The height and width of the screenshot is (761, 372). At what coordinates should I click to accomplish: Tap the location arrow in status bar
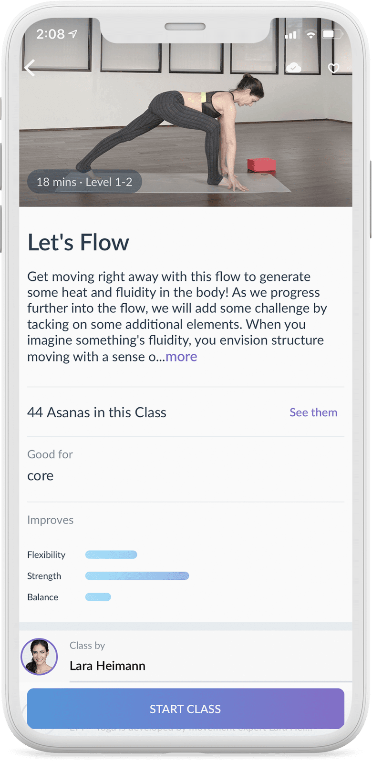click(x=73, y=34)
